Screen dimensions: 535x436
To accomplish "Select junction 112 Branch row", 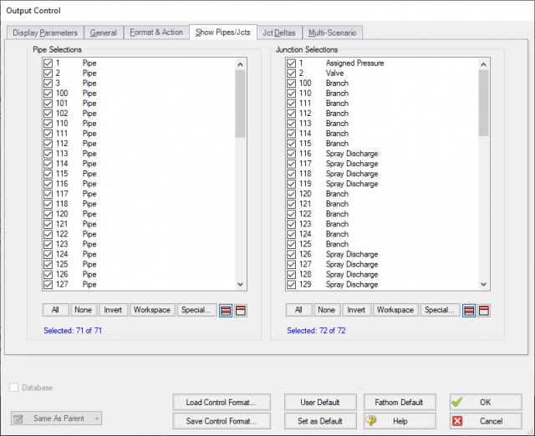I will pos(382,114).
